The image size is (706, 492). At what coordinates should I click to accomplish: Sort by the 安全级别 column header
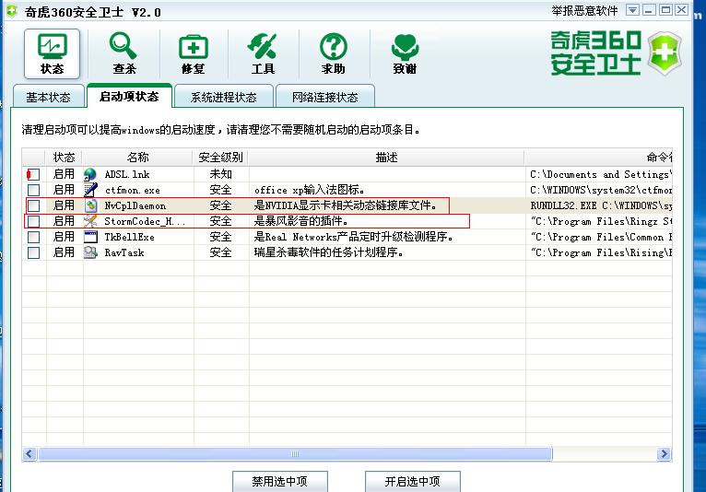220,158
